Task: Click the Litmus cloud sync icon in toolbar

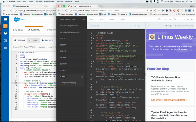Action: click(188, 19)
